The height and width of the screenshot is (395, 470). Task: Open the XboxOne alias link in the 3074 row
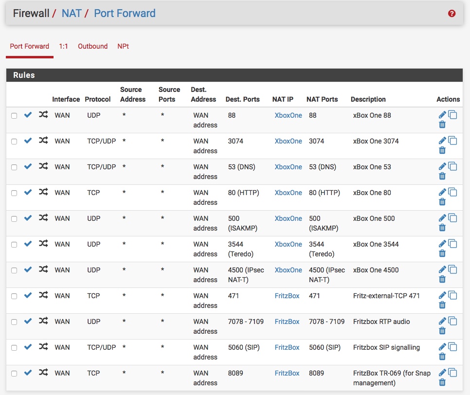point(289,141)
